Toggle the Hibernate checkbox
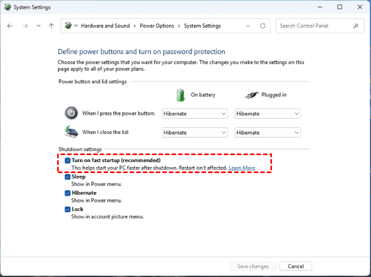 pyautogui.click(x=67, y=193)
